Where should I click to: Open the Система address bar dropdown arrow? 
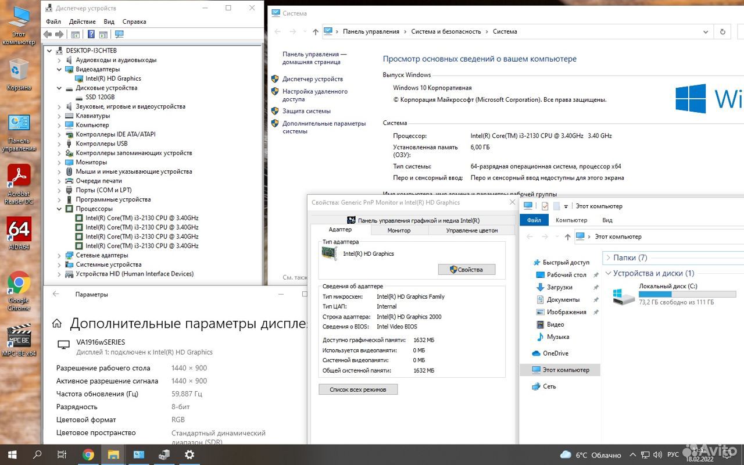point(705,32)
